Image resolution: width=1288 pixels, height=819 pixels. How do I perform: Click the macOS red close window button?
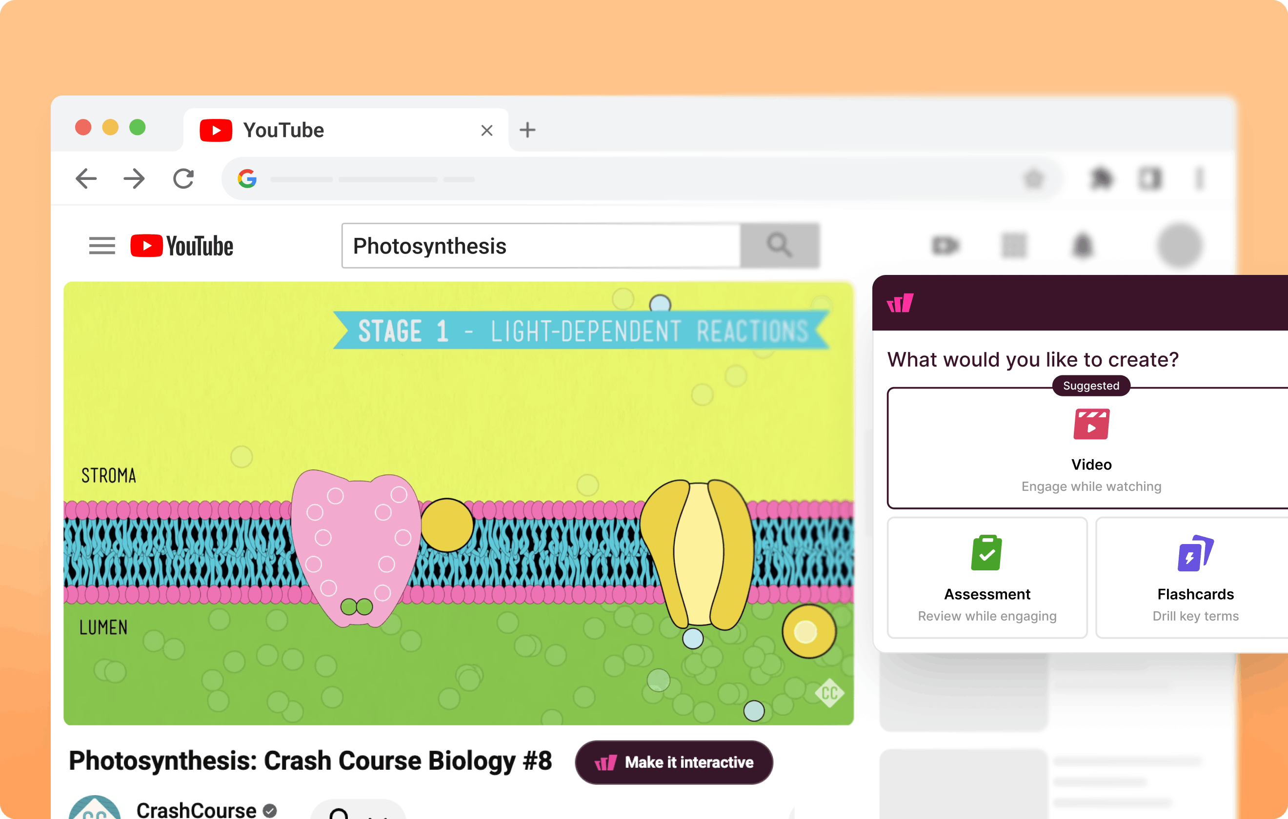[x=83, y=127]
